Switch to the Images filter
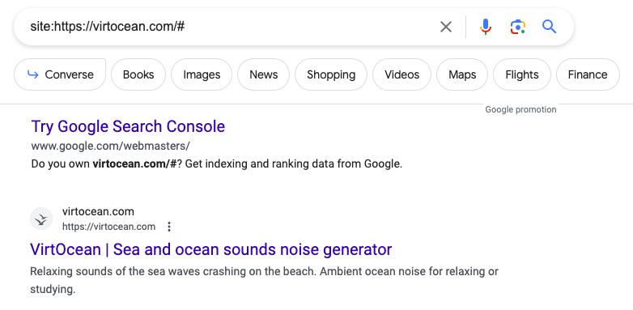 [202, 74]
